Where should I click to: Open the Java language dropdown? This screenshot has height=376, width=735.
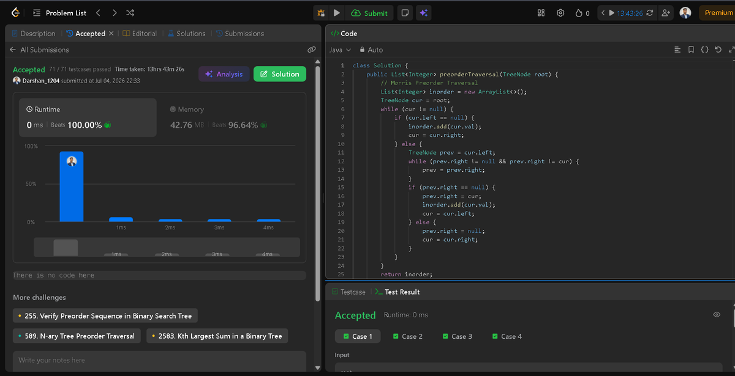coord(340,50)
